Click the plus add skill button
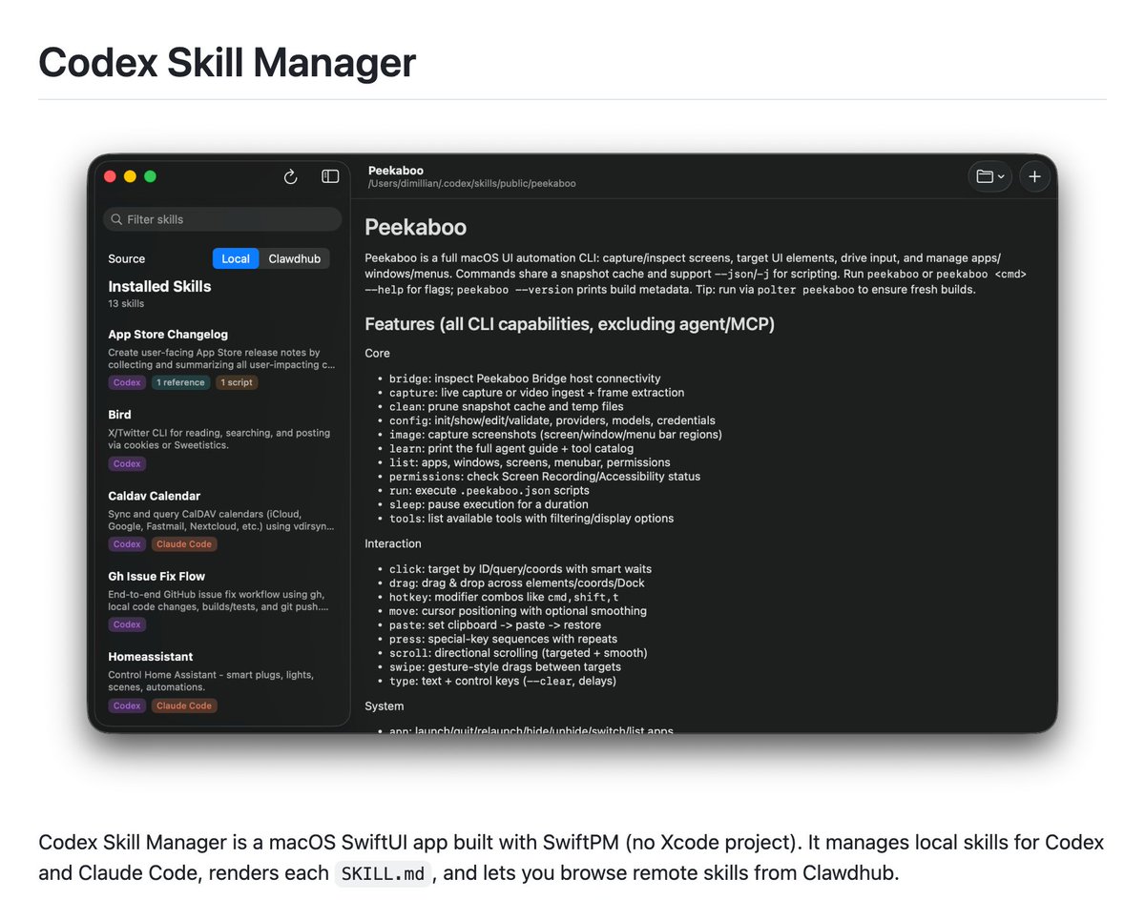Viewport: 1145px width, 920px height. (x=1035, y=176)
